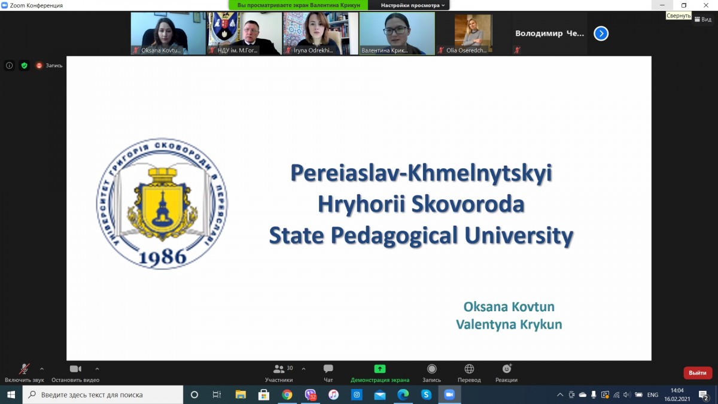718x404 pixels.
Task: Leave meeting with red Выйти button
Action: [x=698, y=373]
